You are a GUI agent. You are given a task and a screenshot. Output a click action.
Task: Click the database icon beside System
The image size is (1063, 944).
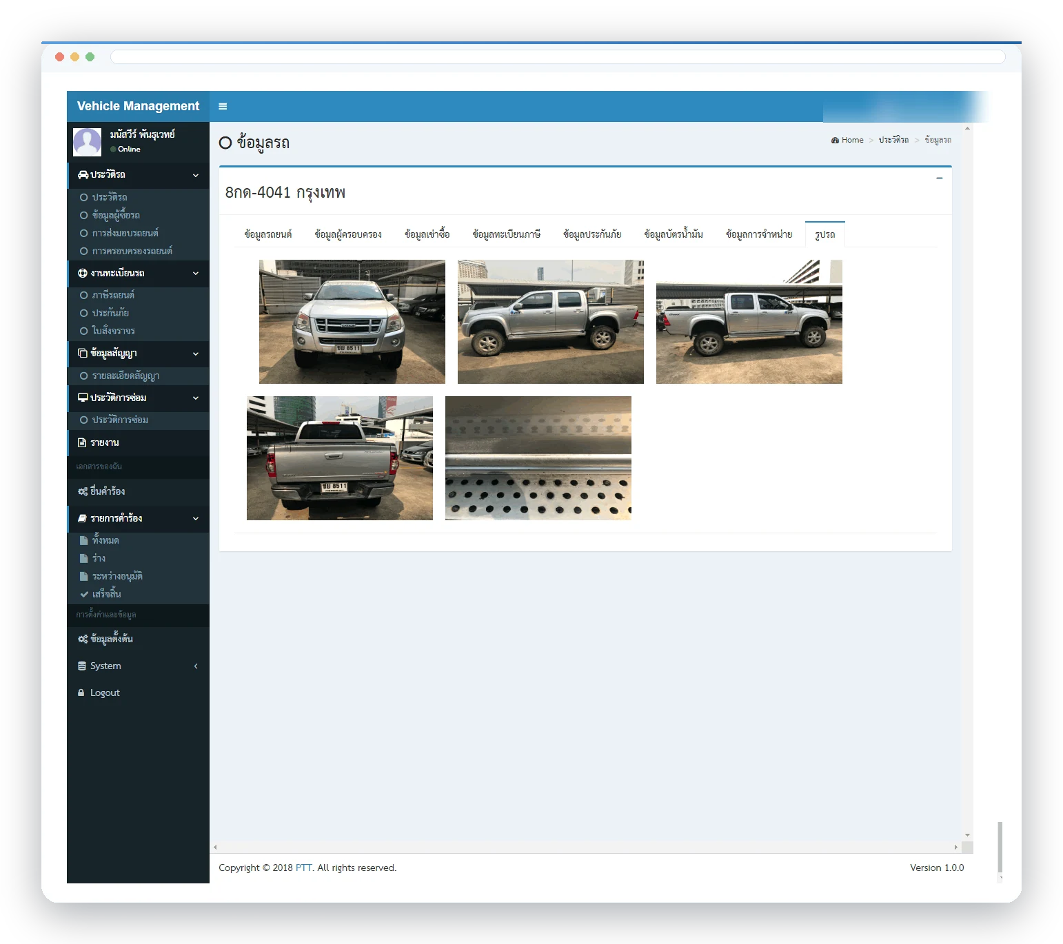click(83, 666)
